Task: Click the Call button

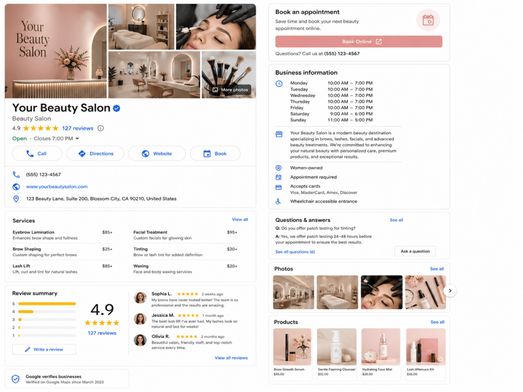Action: (x=37, y=154)
